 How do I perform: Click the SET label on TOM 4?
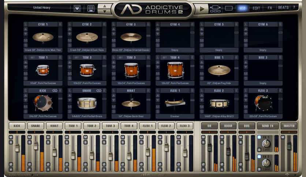(164, 57)
